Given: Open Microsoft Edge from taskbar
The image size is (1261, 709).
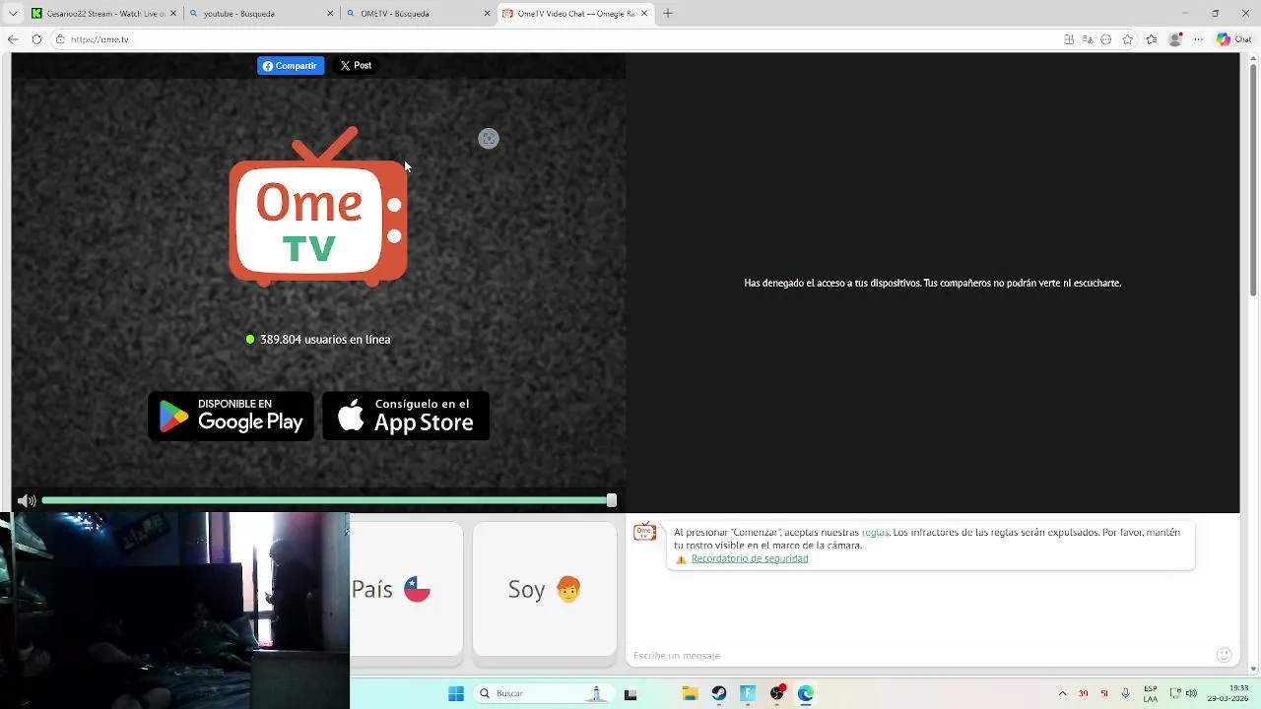Looking at the screenshot, I should [806, 693].
